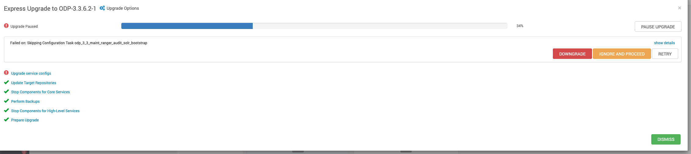Click checkmark beside Stop Components for High-Level Services
Image resolution: width=691 pixels, height=154 pixels.
6,110
